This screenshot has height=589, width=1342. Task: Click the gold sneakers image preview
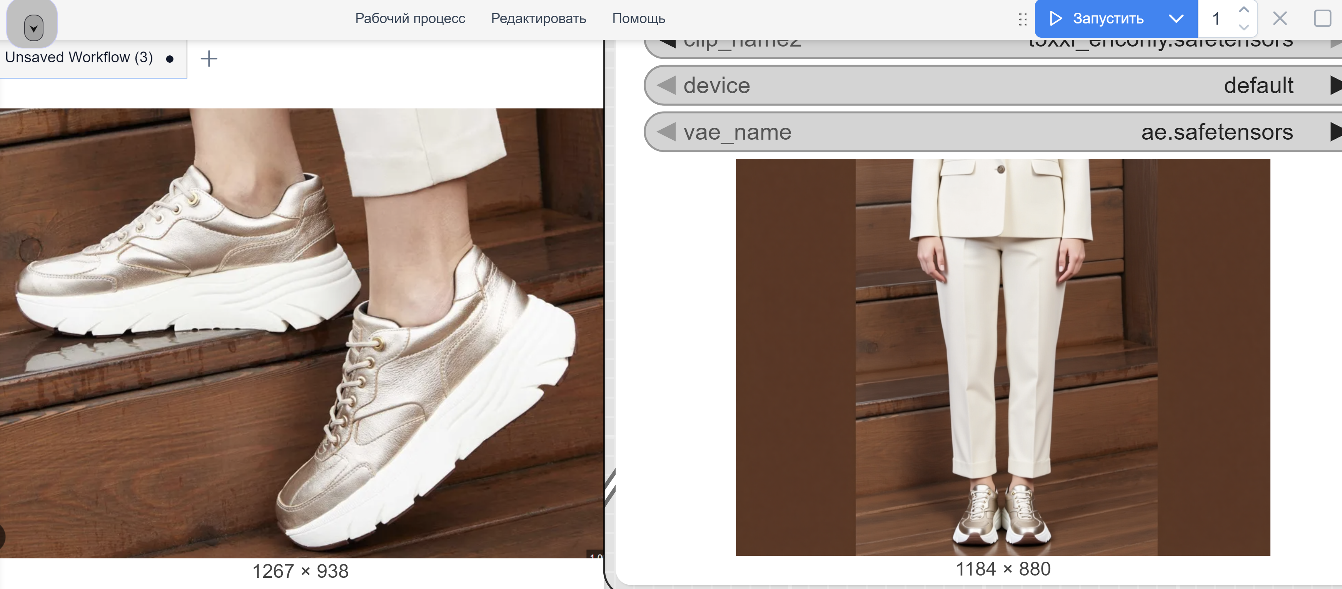[301, 333]
